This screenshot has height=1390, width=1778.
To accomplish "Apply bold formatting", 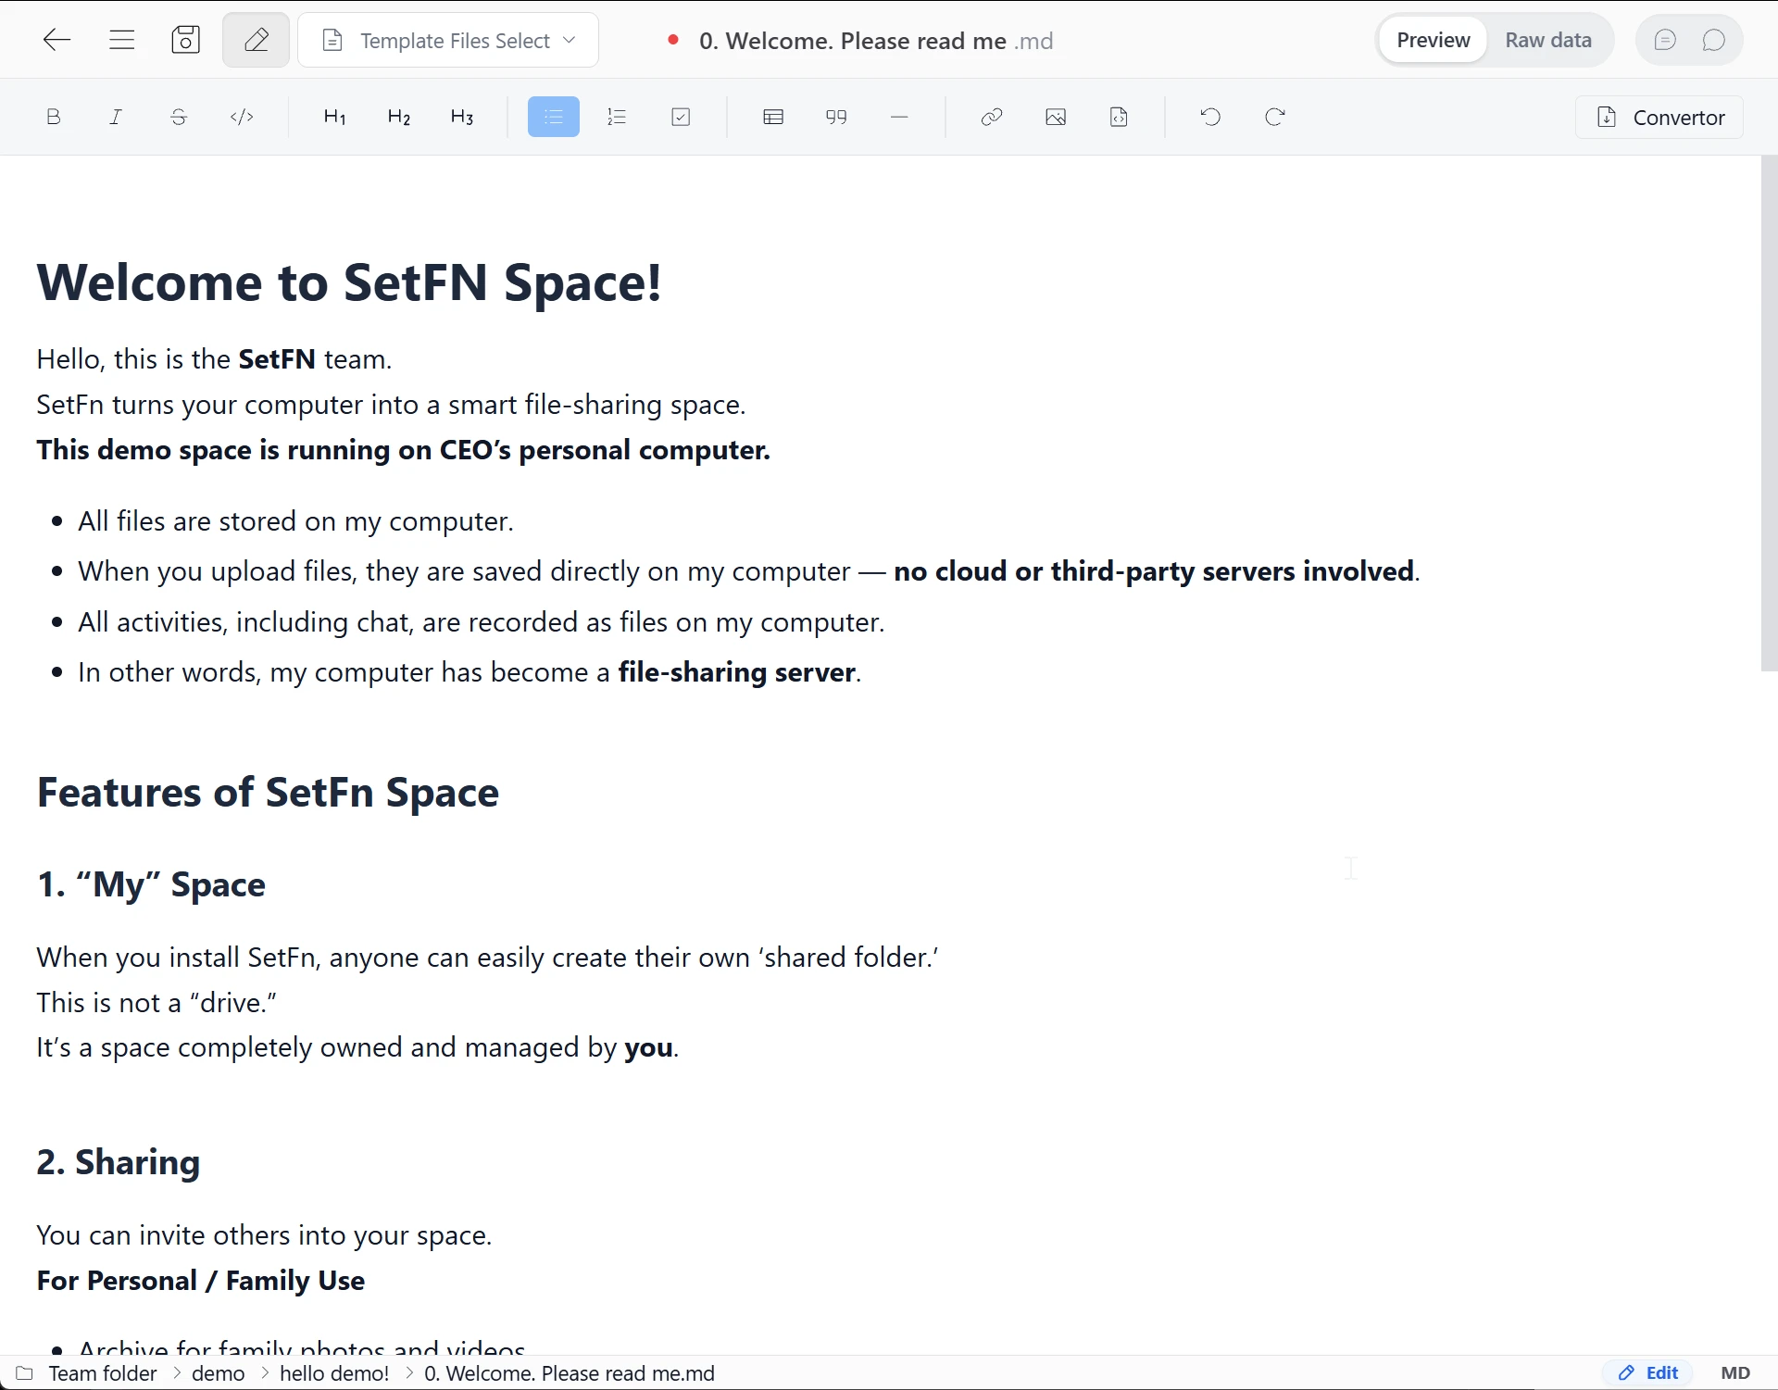I will 54,117.
